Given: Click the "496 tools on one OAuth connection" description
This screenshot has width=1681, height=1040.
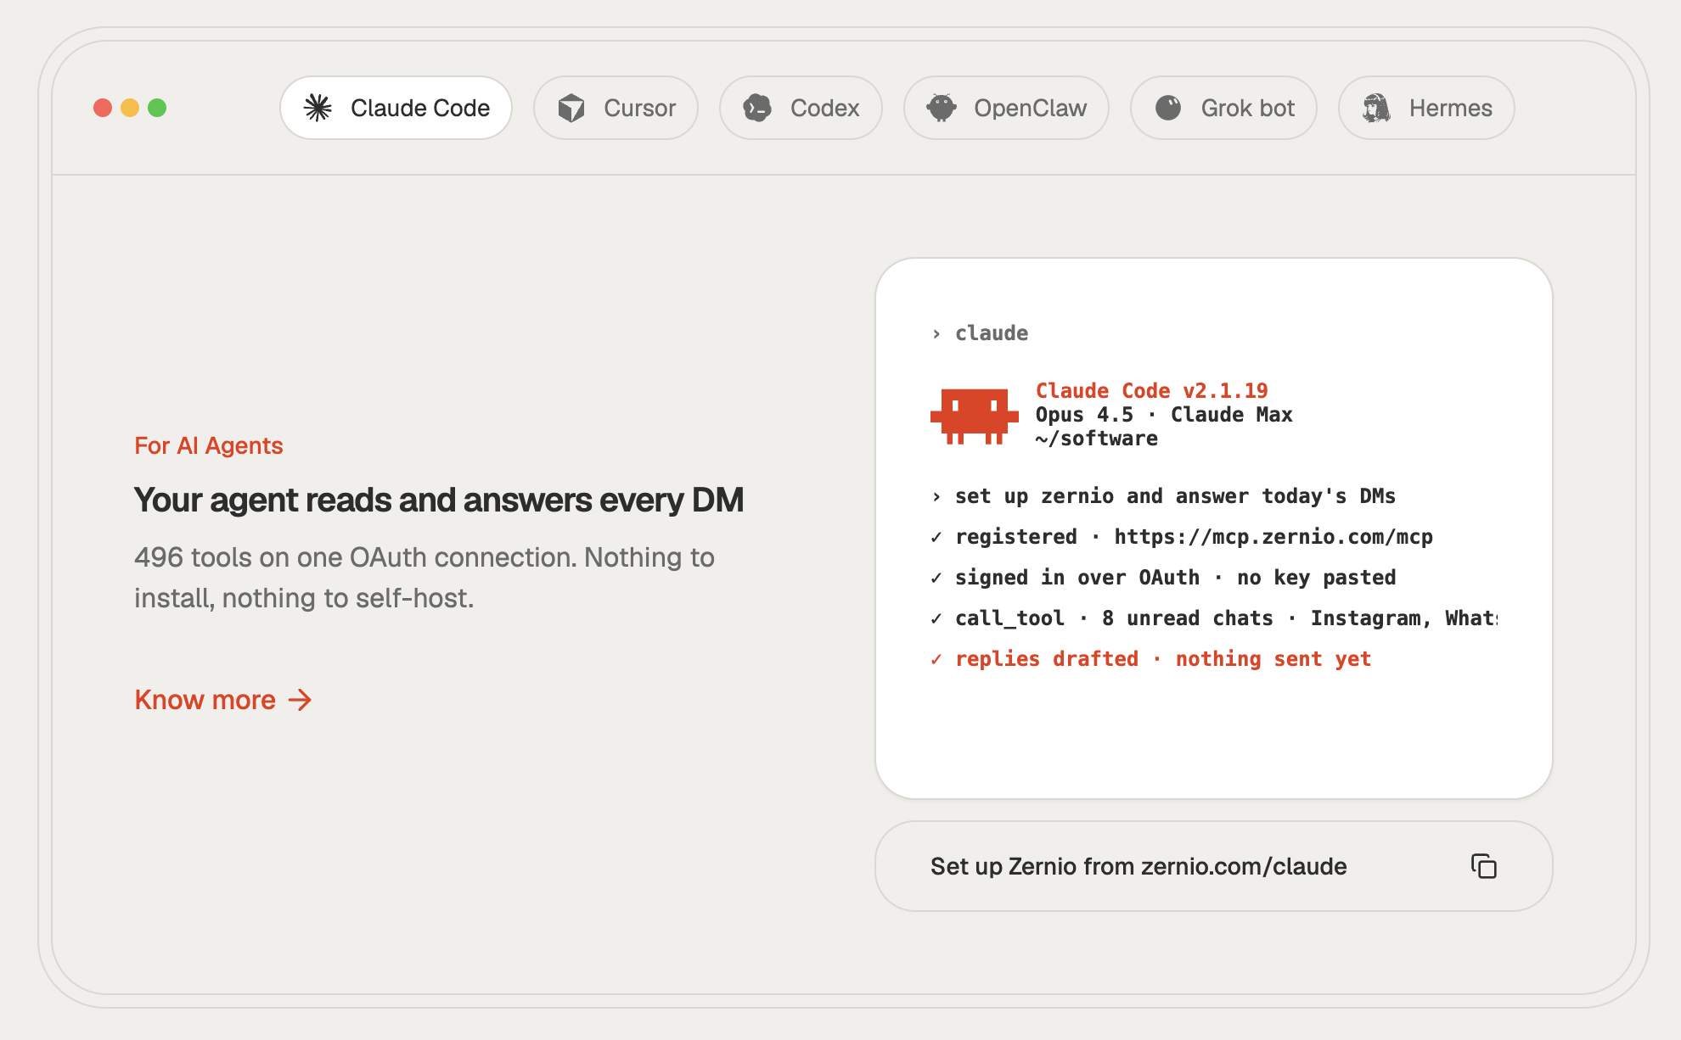Looking at the screenshot, I should click(424, 578).
